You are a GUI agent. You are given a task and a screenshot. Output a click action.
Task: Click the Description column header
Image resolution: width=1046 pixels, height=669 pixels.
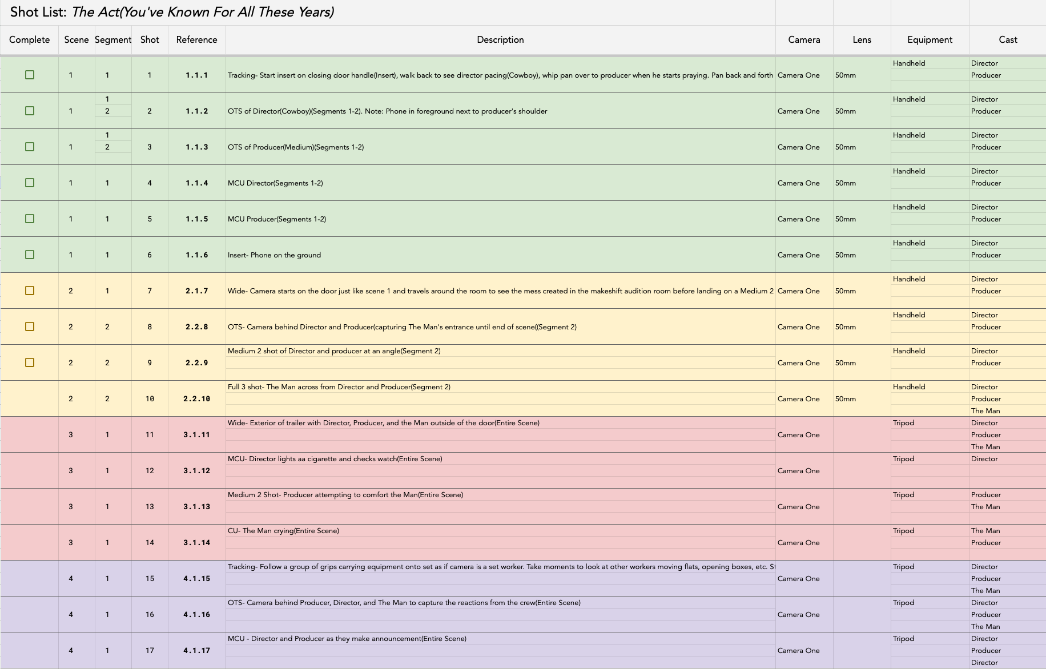pyautogui.click(x=500, y=39)
